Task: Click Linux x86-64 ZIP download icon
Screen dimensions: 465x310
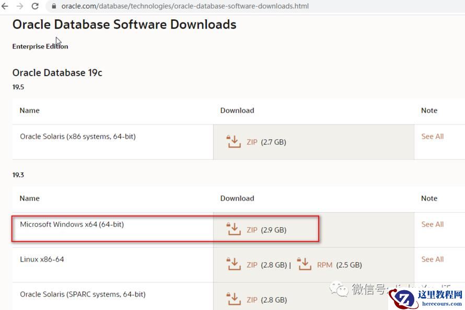Action: pos(233,265)
